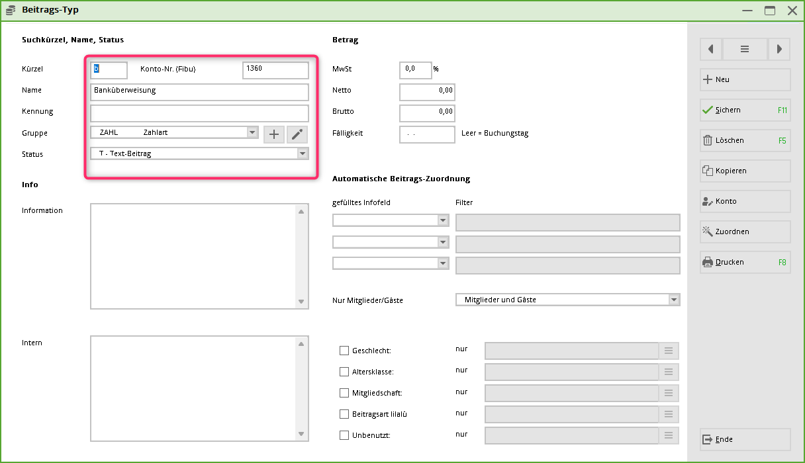This screenshot has width=805, height=463.
Task: Click the Löschen trash button
Action: point(745,140)
